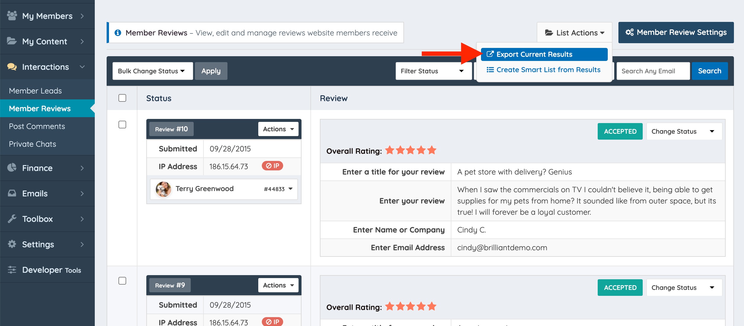Open Member Review Settings
Image resolution: width=744 pixels, height=326 pixels.
click(676, 33)
